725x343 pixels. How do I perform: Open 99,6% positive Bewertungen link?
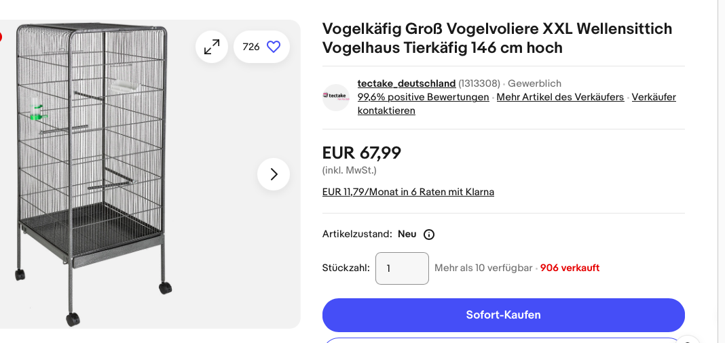point(423,98)
